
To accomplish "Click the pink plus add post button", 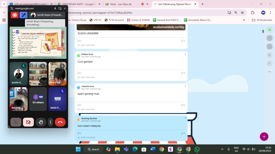I will 264,136.
